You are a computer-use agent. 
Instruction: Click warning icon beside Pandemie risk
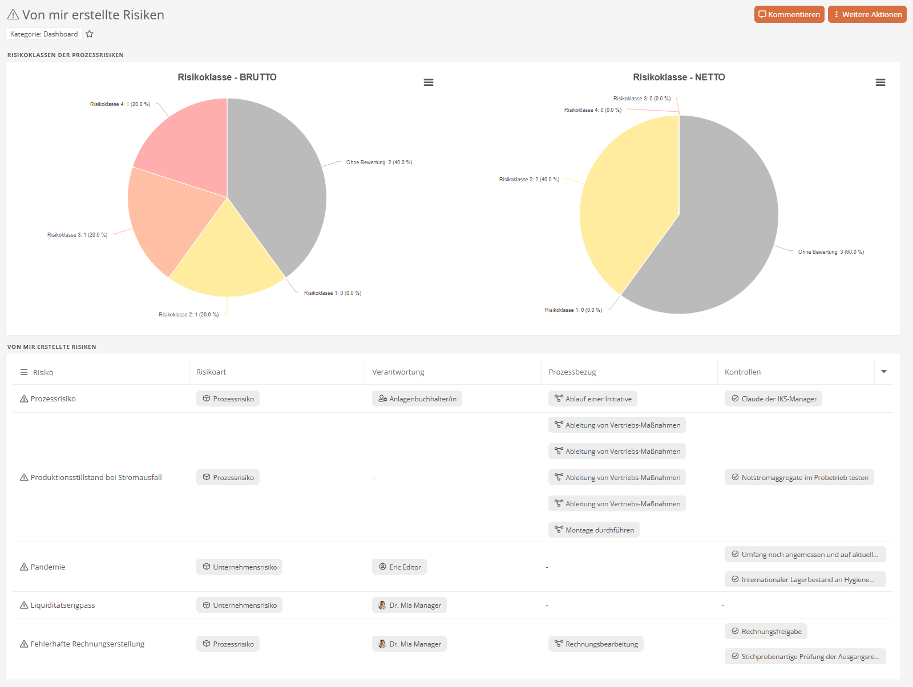(24, 567)
